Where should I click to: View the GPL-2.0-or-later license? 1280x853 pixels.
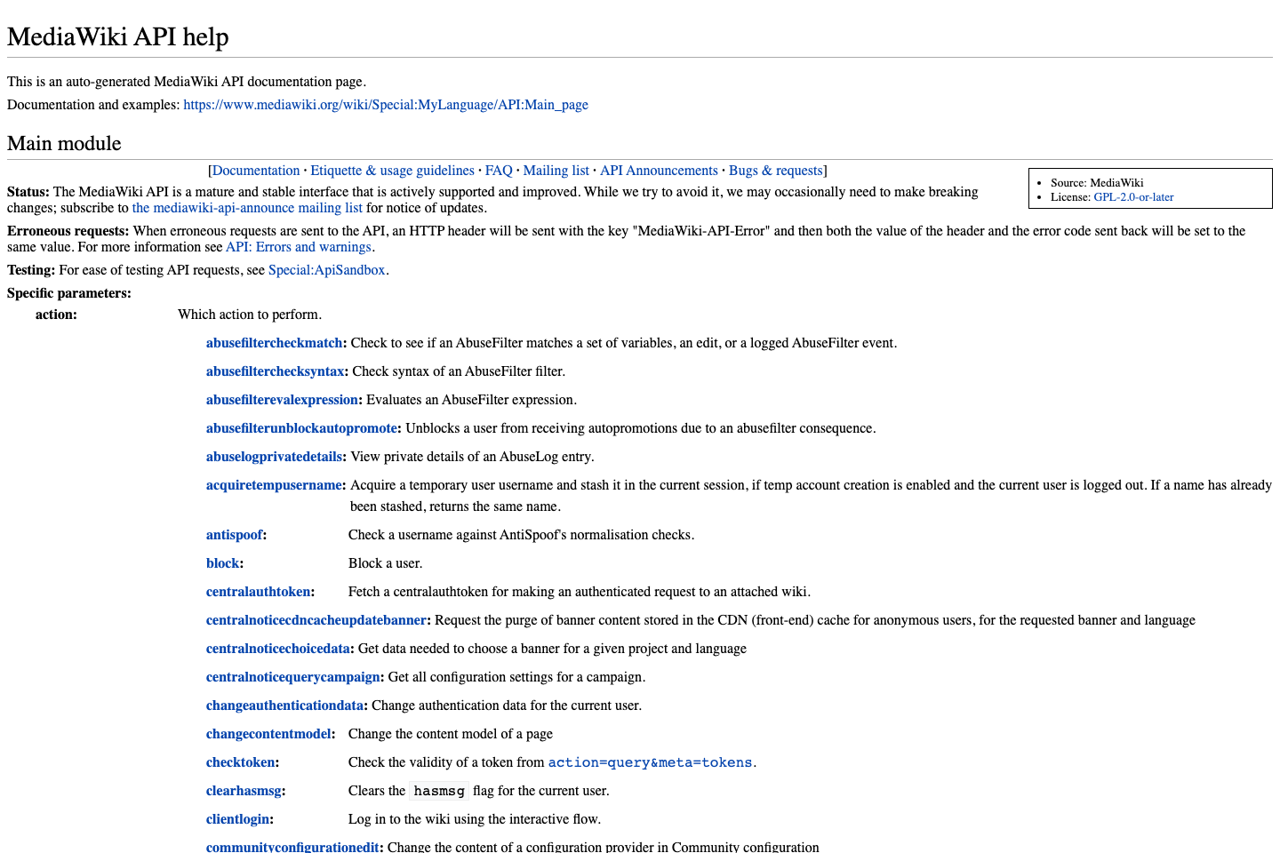1132,196
